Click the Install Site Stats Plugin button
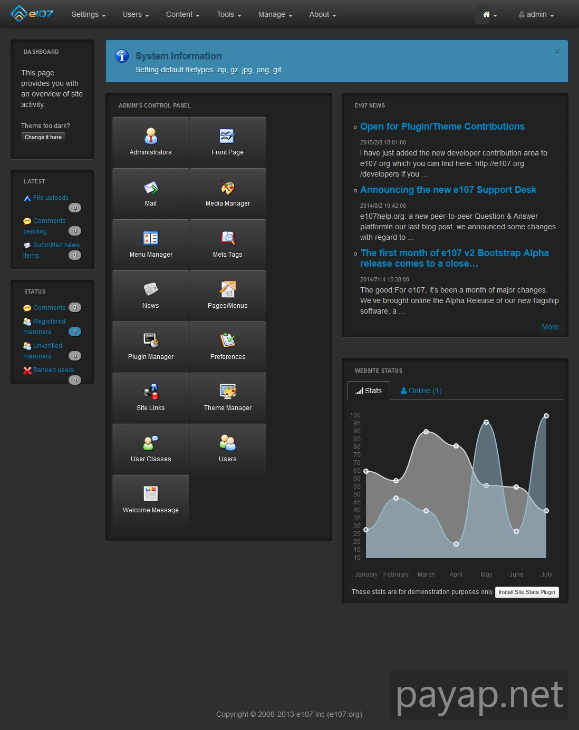 [x=527, y=592]
